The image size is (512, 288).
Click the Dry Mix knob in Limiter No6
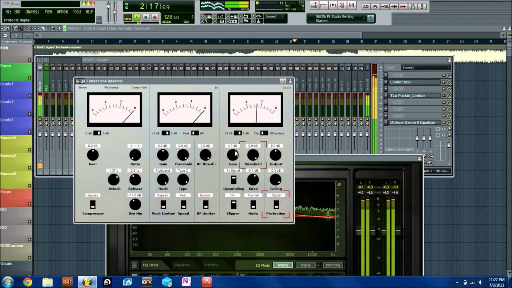135,204
